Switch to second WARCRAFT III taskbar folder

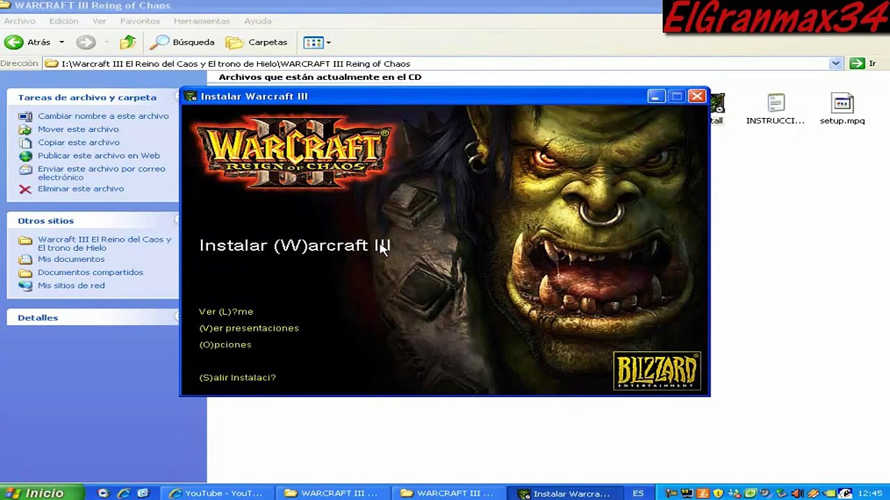point(448,493)
